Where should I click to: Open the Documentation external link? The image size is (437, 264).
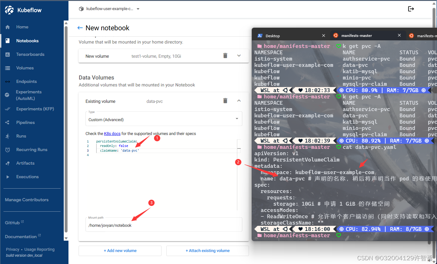click(x=23, y=237)
